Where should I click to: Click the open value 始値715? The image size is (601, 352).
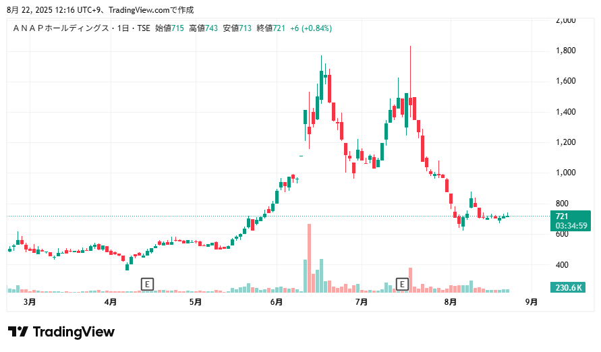(x=169, y=28)
